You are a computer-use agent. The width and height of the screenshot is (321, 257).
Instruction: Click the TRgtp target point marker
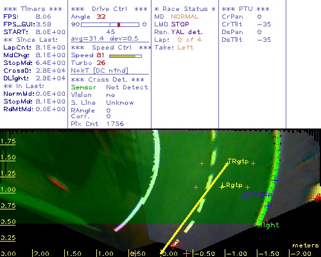coord(227,163)
